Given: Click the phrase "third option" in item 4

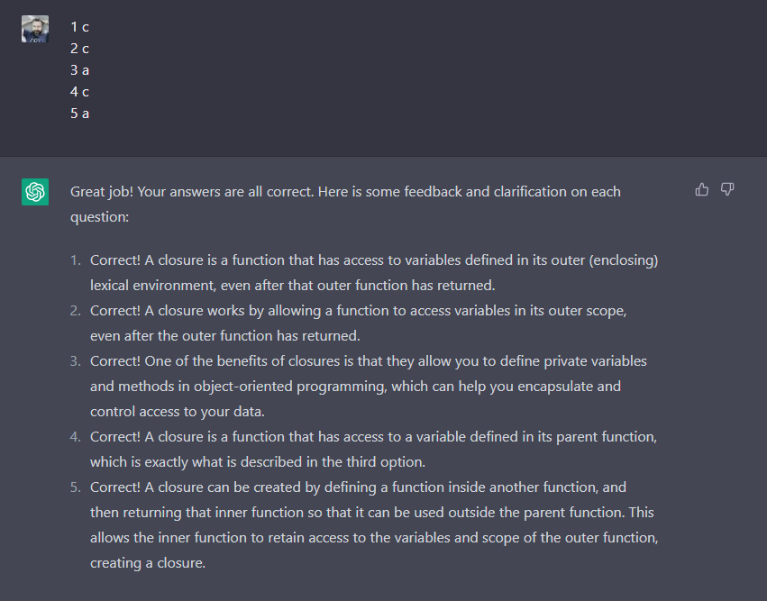Looking at the screenshot, I should 382,462.
